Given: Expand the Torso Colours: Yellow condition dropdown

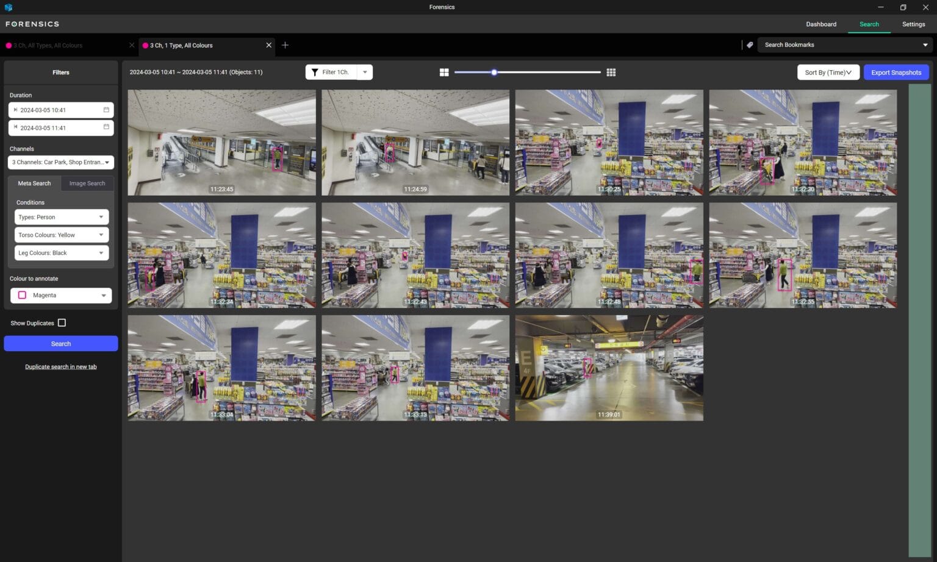Looking at the screenshot, I should (x=101, y=235).
